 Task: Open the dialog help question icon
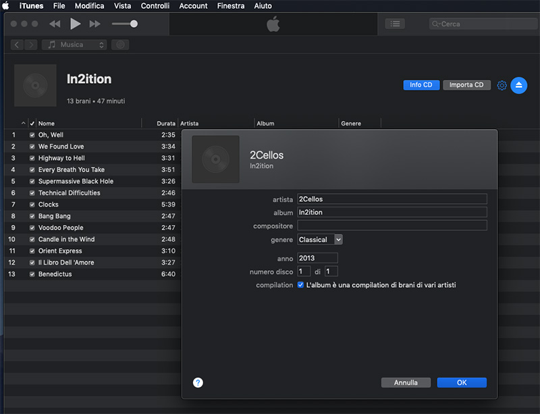pyautogui.click(x=198, y=383)
